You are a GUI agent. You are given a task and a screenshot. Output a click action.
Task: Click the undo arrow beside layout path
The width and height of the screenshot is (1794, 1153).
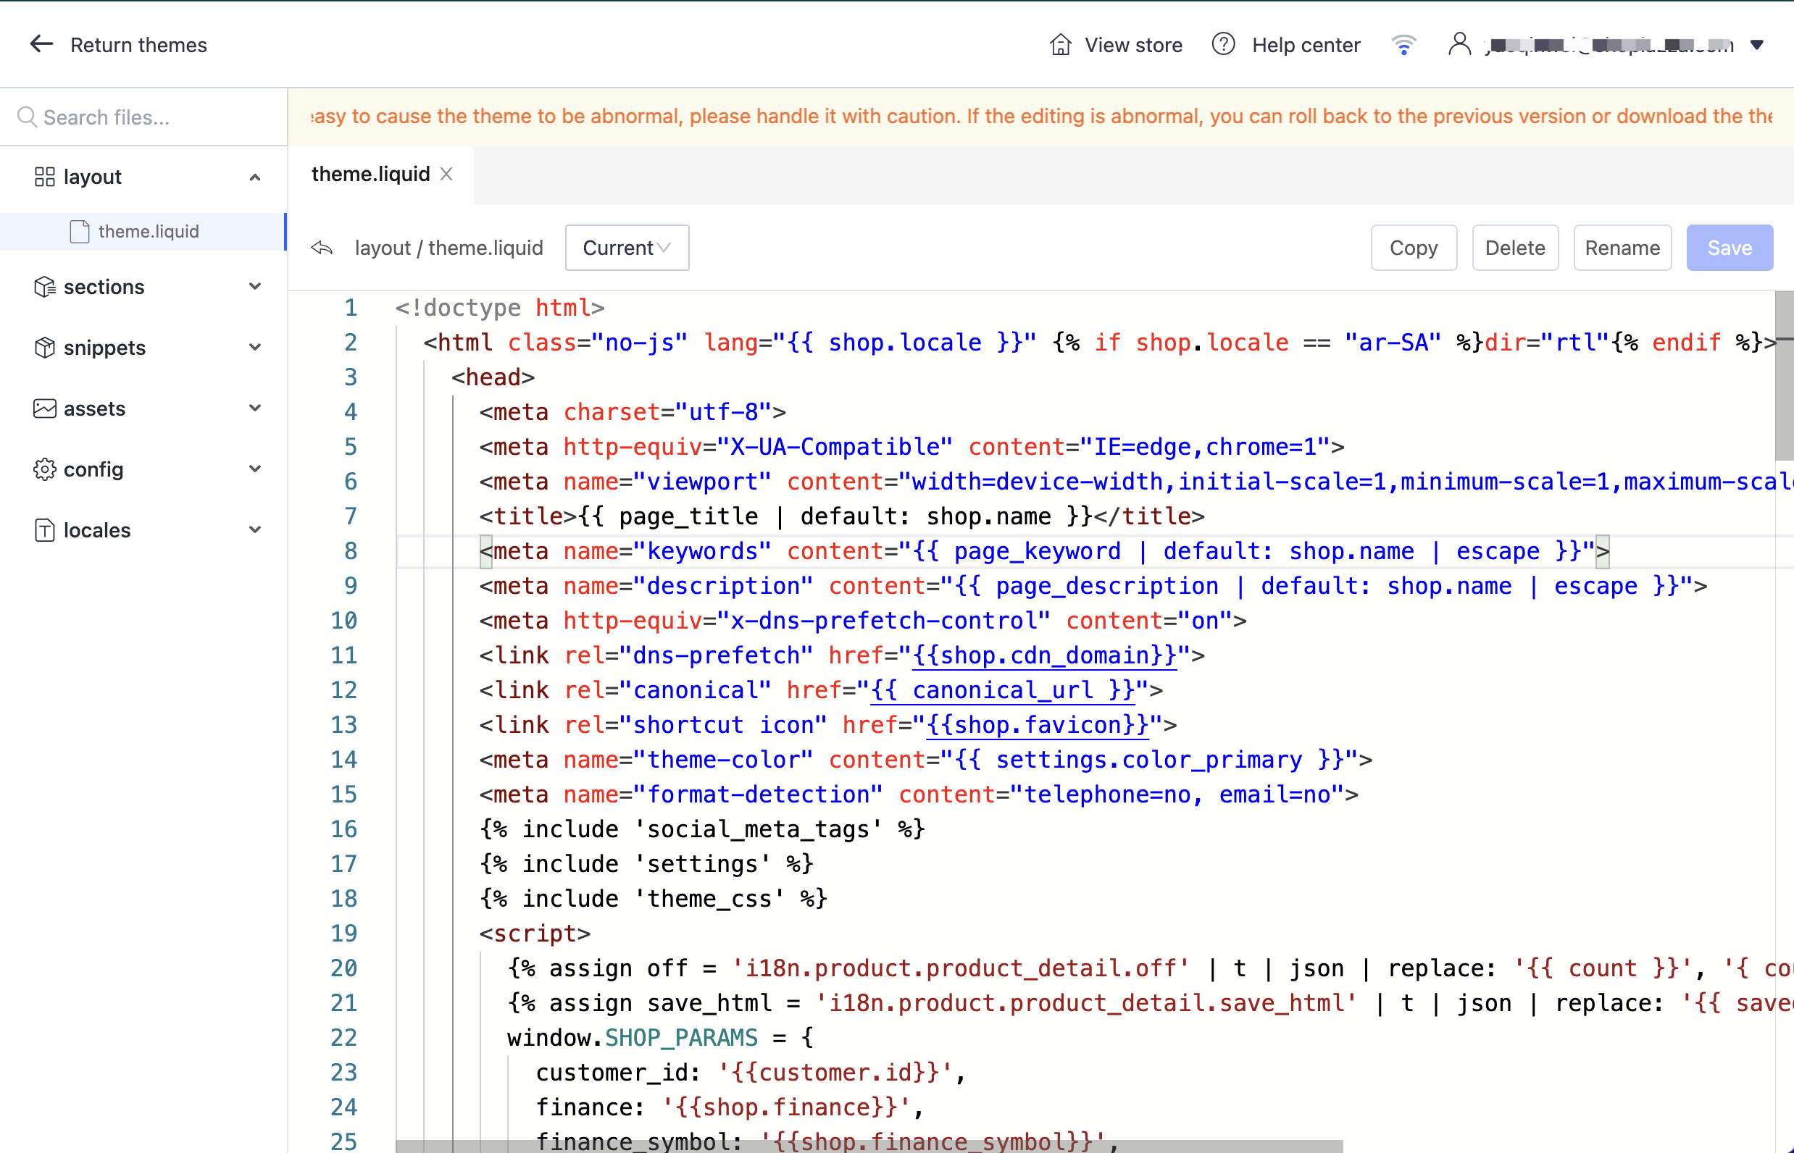322,248
